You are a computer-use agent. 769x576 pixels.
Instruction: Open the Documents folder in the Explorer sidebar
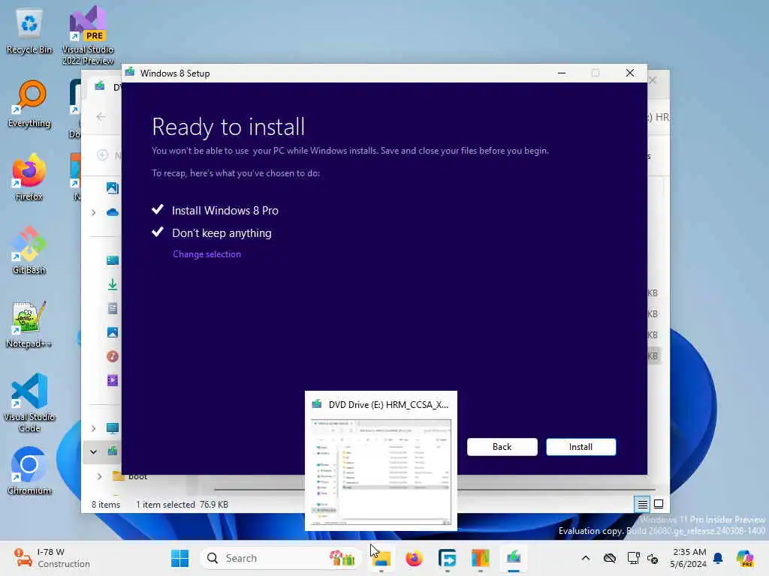(x=113, y=308)
